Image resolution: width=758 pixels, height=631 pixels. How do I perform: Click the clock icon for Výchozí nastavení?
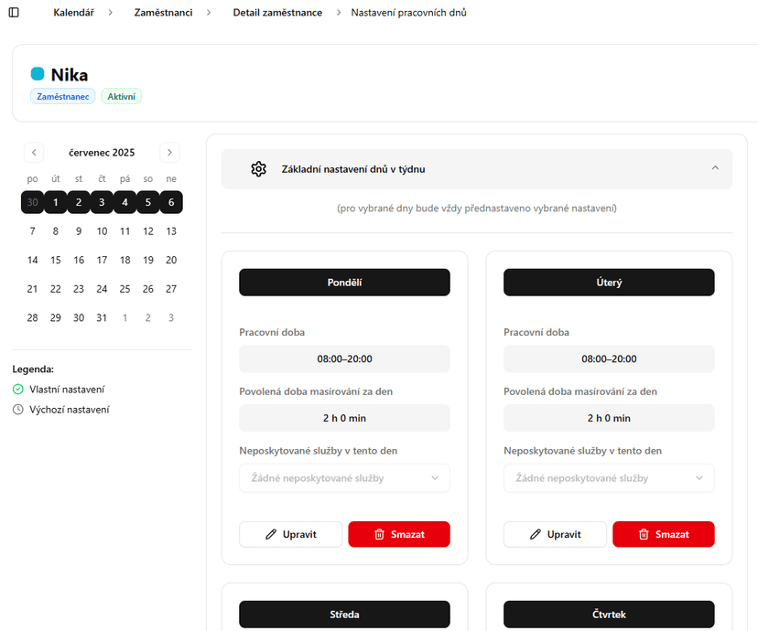point(18,410)
